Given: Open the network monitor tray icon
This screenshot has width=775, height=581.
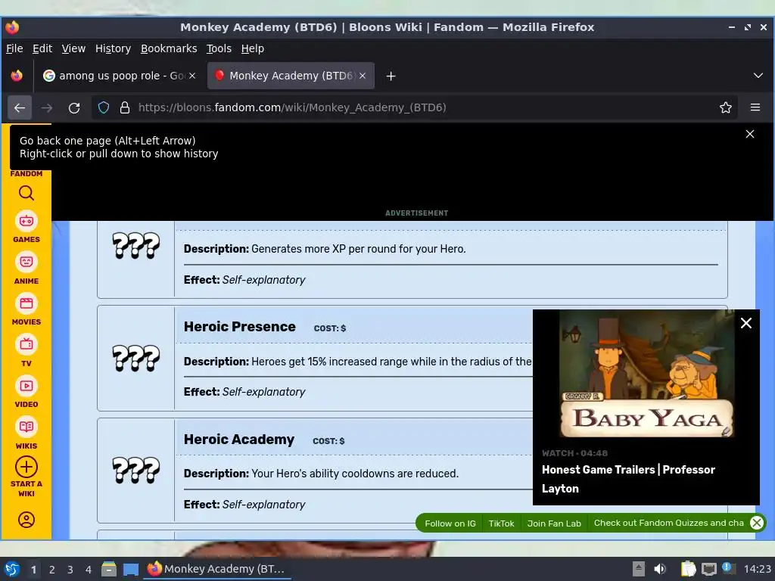Looking at the screenshot, I should [708, 569].
